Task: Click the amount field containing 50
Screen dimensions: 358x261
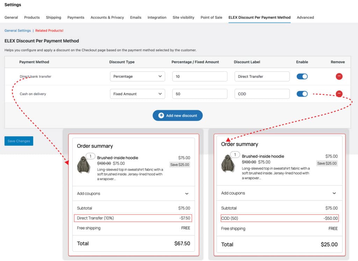Action: point(200,94)
